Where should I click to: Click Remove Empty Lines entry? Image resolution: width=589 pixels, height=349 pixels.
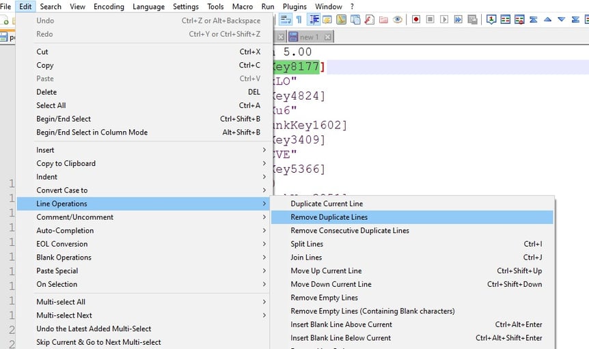pyautogui.click(x=412, y=298)
